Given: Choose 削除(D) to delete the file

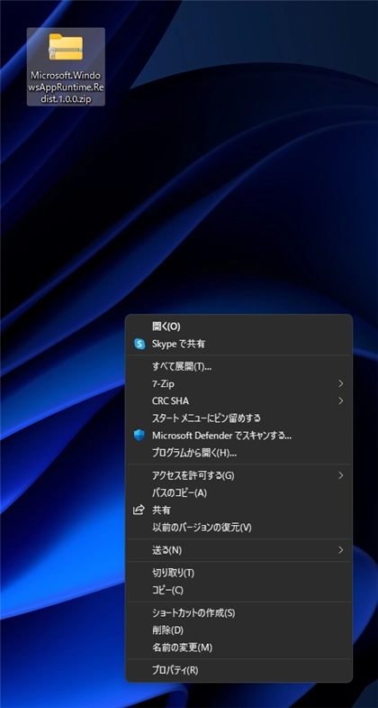Looking at the screenshot, I should pyautogui.click(x=238, y=630).
